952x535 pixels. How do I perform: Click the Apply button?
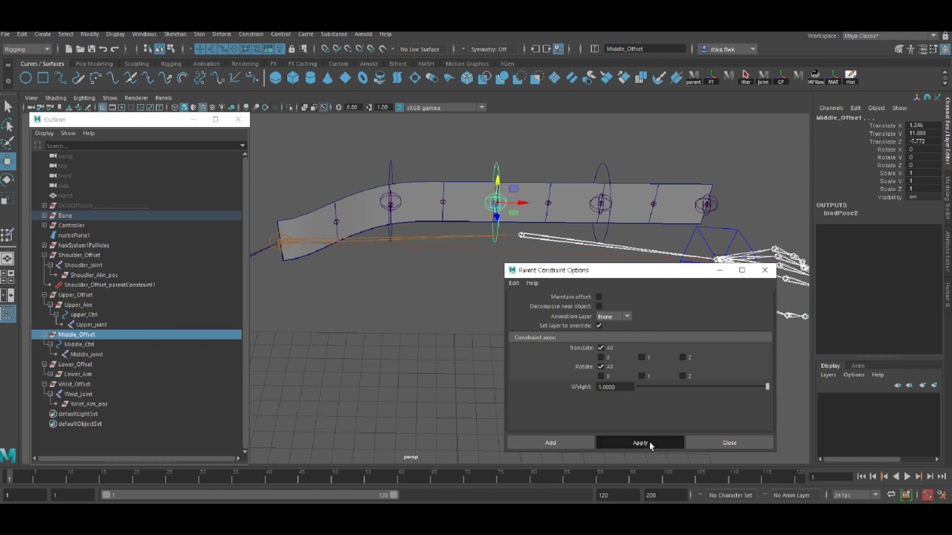coord(640,443)
